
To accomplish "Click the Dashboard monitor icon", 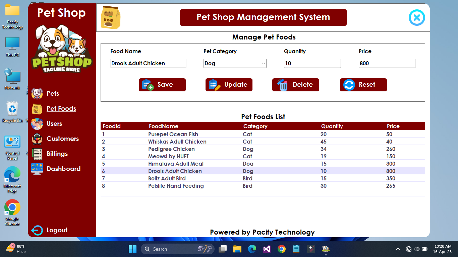I will [37, 169].
